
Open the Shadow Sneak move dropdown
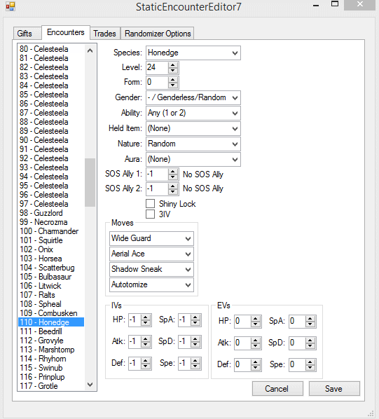[151, 269]
